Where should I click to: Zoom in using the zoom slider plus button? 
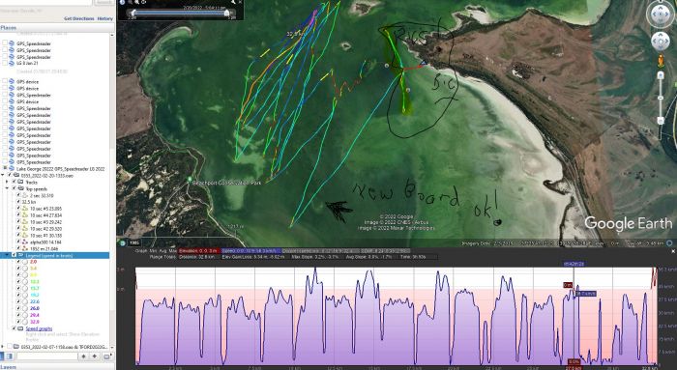click(x=661, y=75)
